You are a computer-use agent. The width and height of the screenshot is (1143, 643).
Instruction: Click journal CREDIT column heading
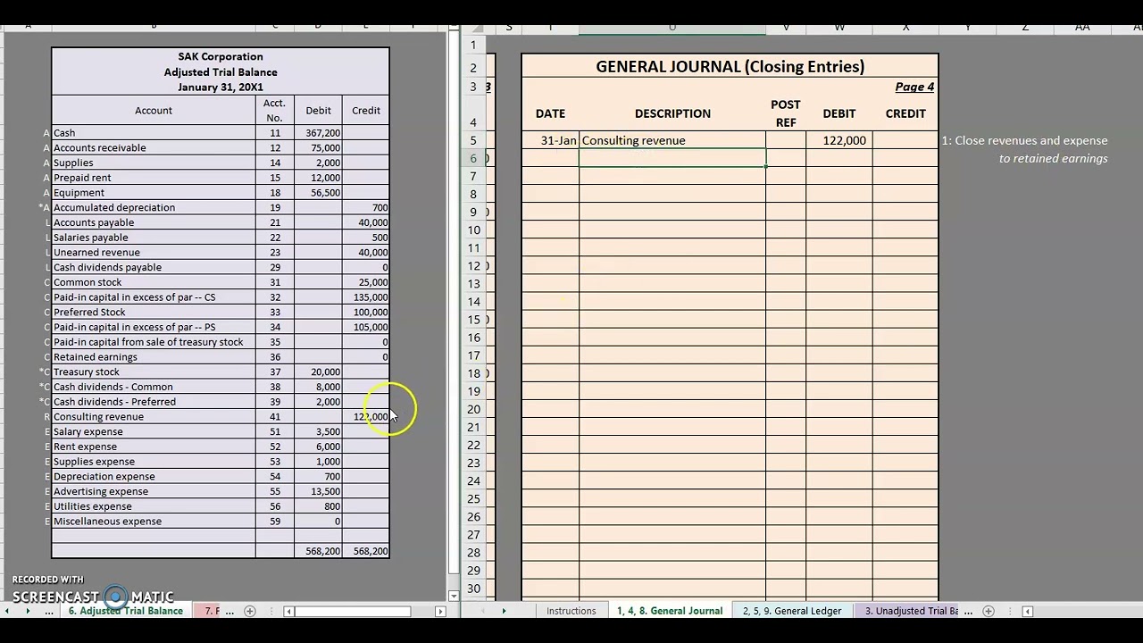coord(905,113)
